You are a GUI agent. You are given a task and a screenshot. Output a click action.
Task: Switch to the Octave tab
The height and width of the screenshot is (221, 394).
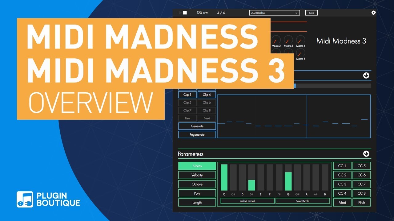[197, 184]
